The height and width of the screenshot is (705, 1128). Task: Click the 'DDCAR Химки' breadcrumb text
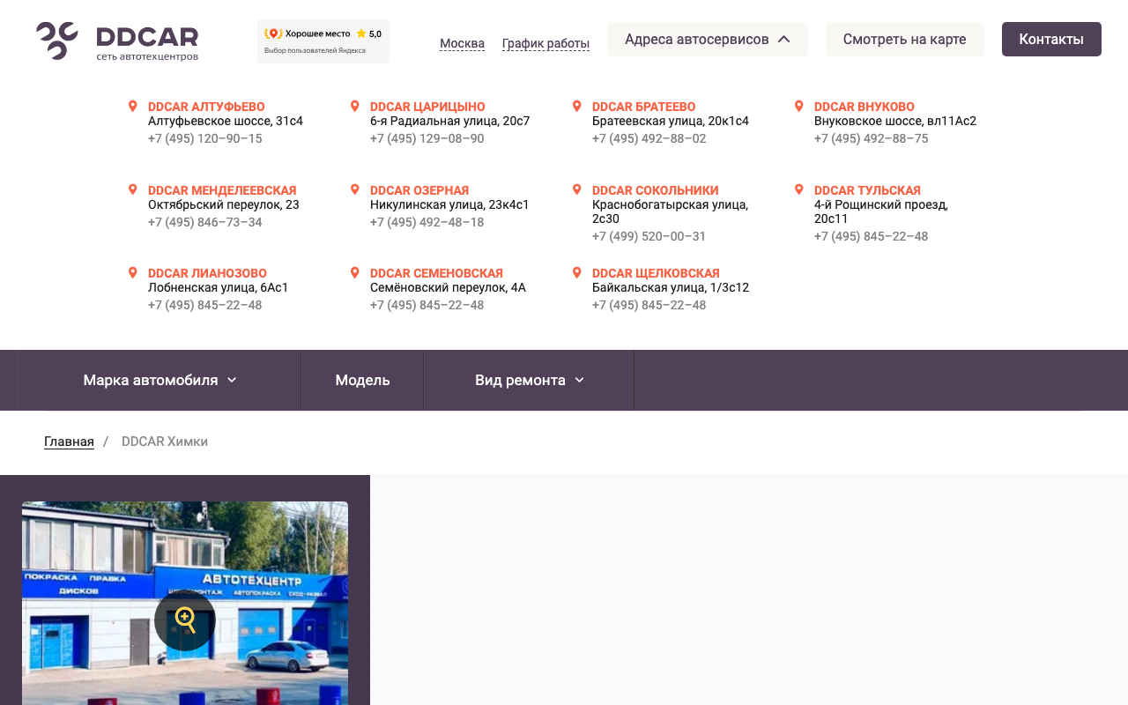point(165,442)
